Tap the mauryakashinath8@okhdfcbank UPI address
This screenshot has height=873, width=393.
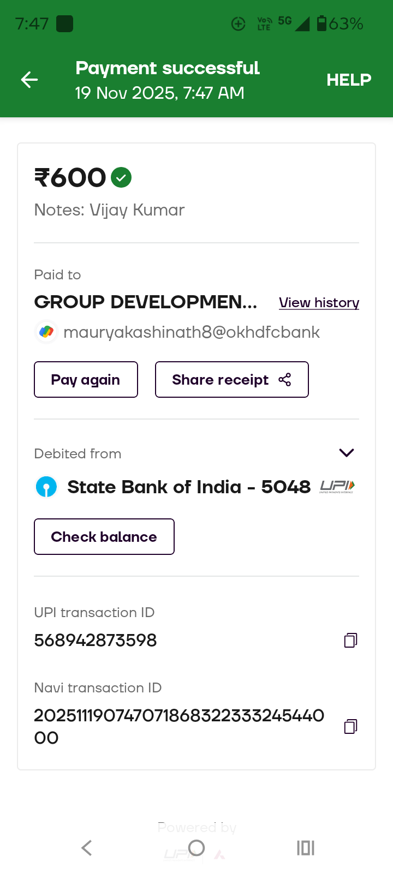pos(192,332)
